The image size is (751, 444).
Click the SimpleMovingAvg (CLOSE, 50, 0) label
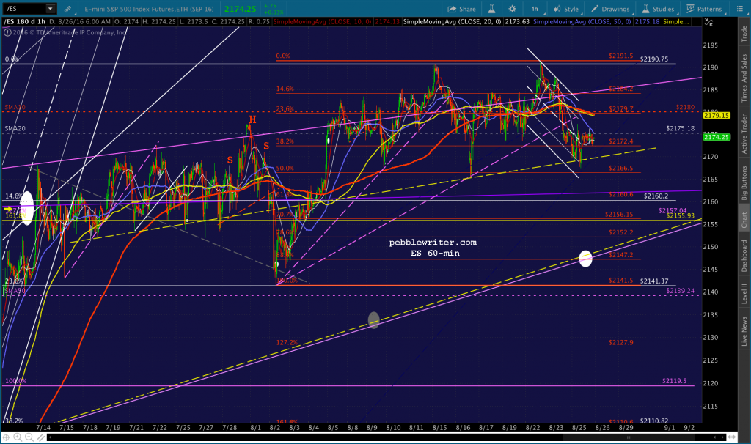[x=582, y=22]
